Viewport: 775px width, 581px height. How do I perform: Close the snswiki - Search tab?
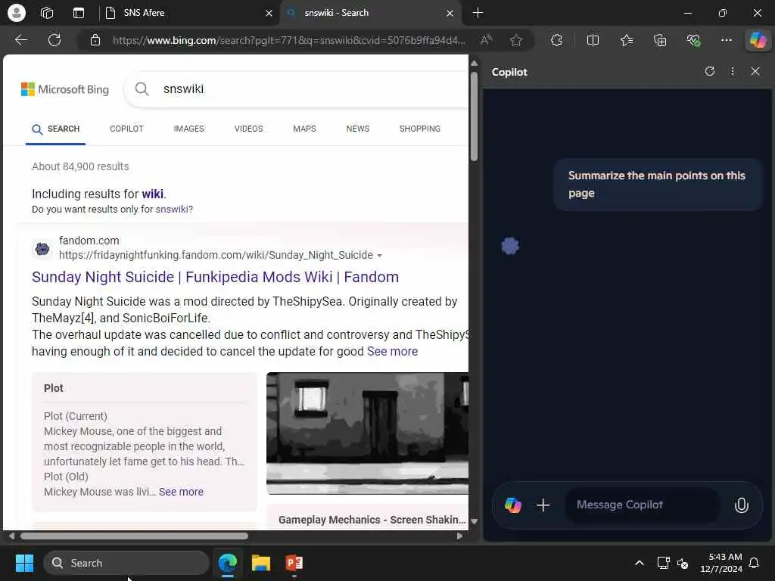pyautogui.click(x=450, y=14)
